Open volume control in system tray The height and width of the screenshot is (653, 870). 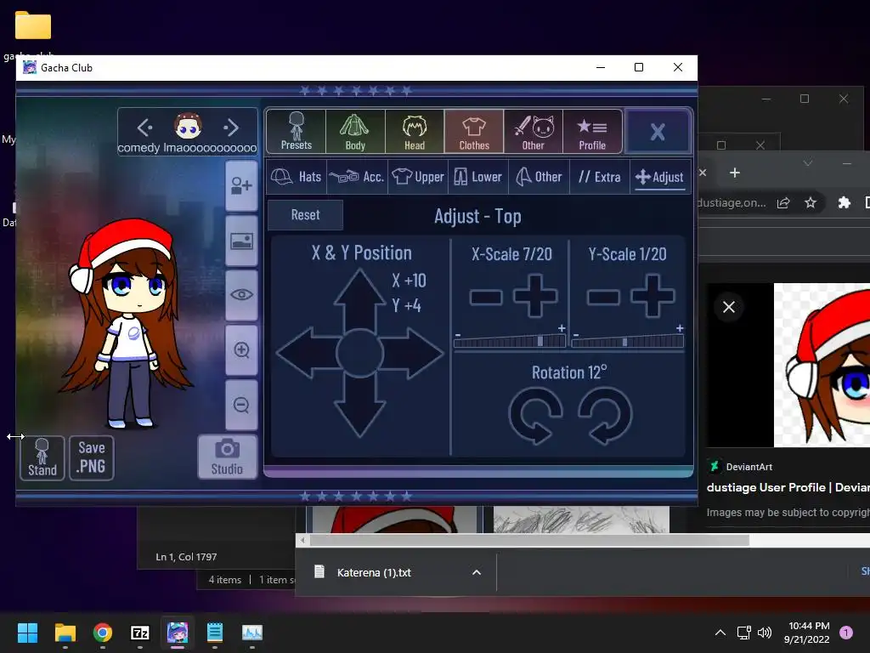pos(765,633)
